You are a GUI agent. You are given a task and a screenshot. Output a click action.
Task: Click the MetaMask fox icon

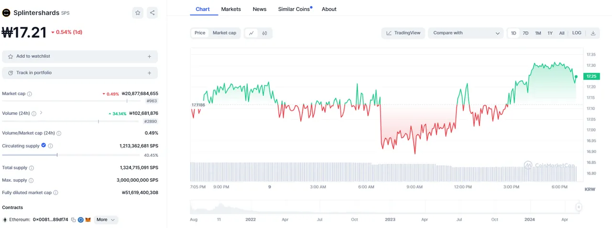[88, 220]
